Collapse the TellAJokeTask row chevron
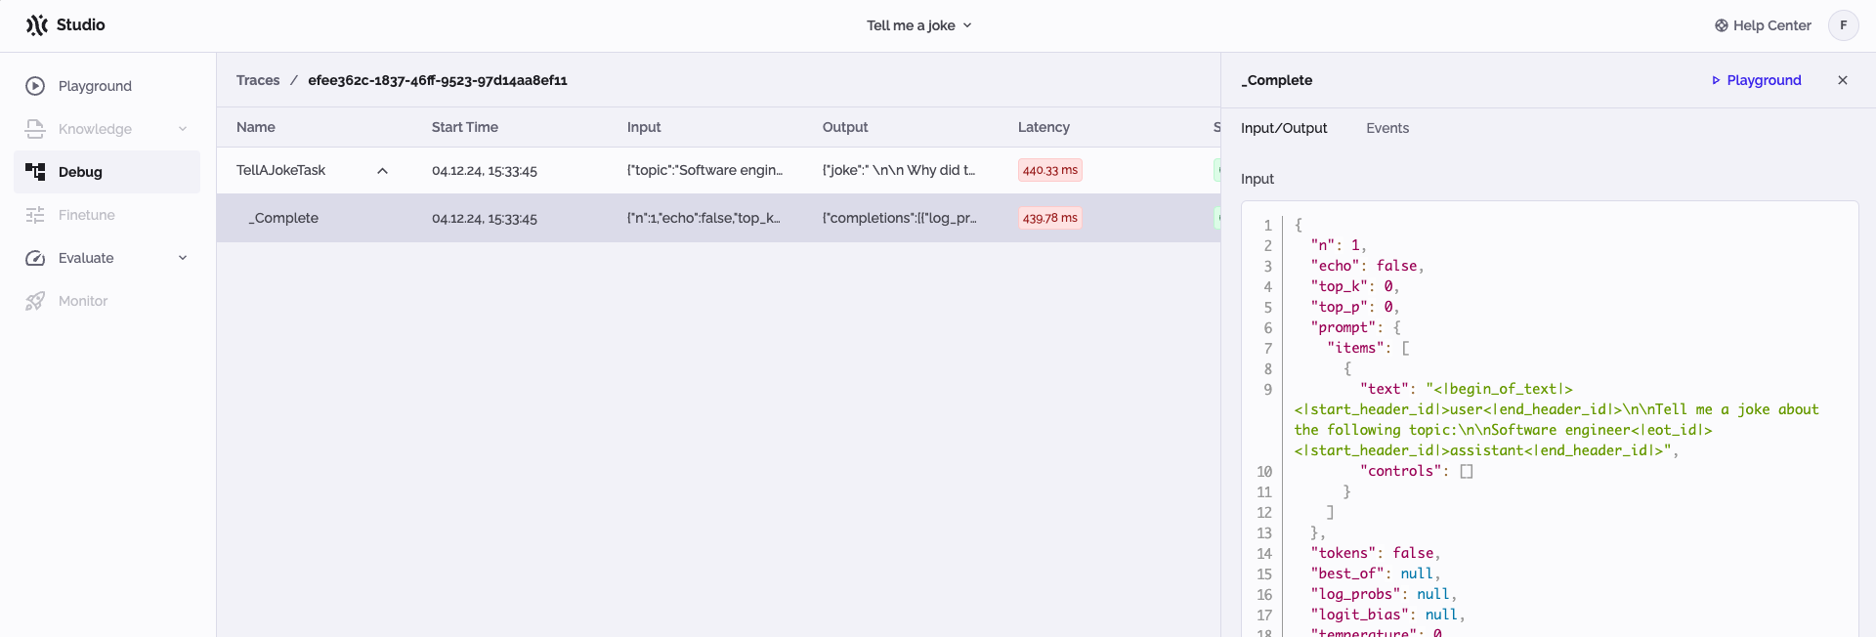The image size is (1876, 637). pyautogui.click(x=383, y=171)
